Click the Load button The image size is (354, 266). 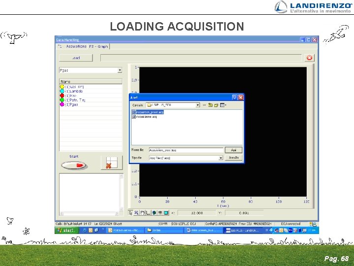pos(76,58)
